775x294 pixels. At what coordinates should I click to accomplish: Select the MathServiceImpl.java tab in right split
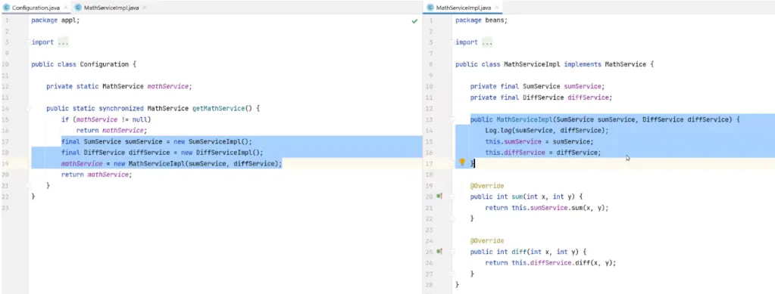pyautogui.click(x=463, y=8)
